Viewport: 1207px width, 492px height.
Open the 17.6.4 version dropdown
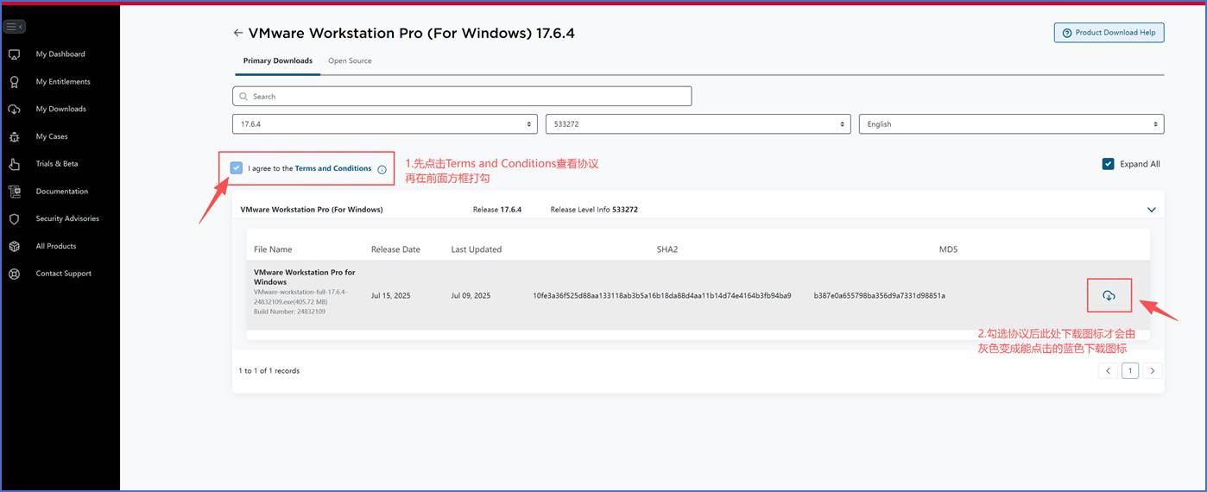click(385, 124)
